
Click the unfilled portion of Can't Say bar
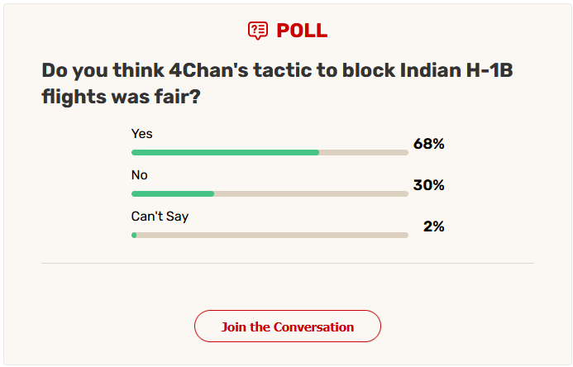point(273,236)
